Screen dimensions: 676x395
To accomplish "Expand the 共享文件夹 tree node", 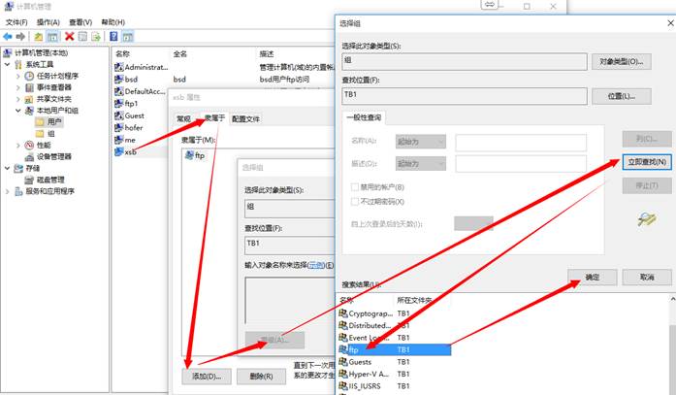I will pos(18,99).
